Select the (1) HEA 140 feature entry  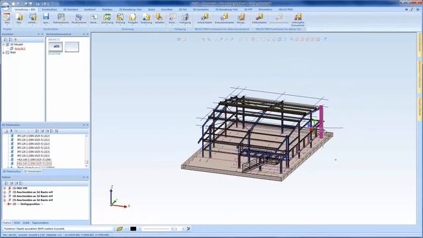(20, 188)
